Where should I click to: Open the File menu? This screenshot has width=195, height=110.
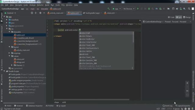point(2,5)
